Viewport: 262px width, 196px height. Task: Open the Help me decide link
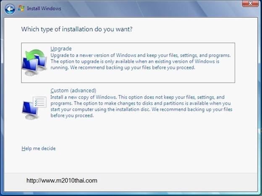[x=39, y=149]
